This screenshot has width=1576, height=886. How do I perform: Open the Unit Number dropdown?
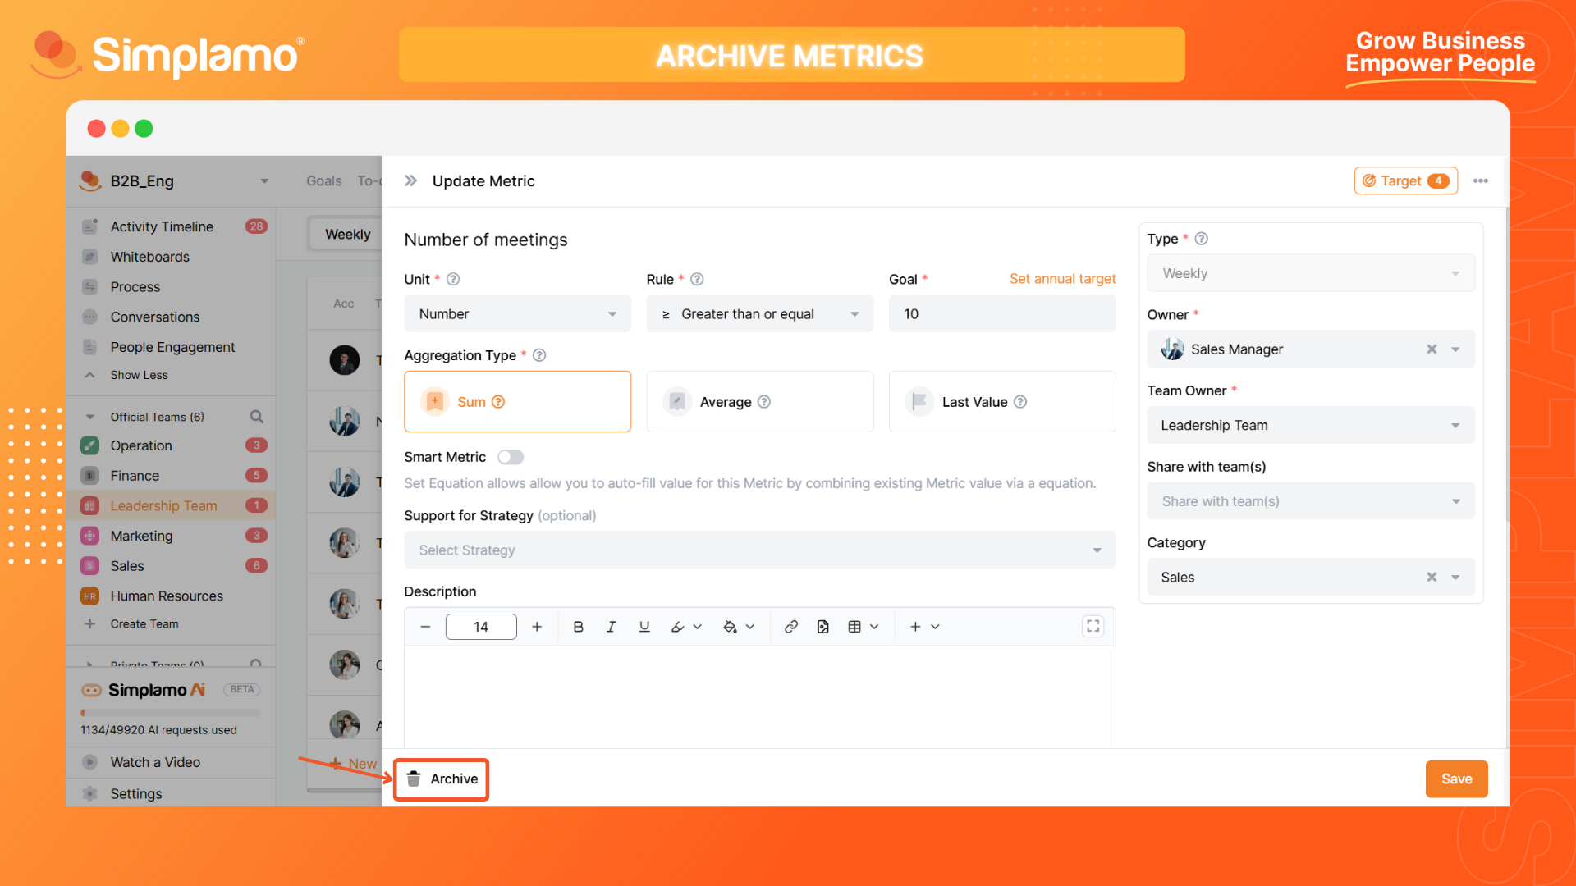coord(517,314)
